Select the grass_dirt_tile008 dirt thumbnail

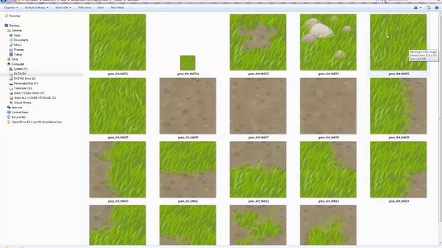[x=328, y=106]
